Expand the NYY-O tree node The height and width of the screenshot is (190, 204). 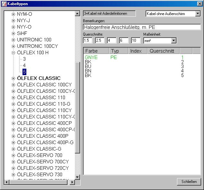[13, 27]
